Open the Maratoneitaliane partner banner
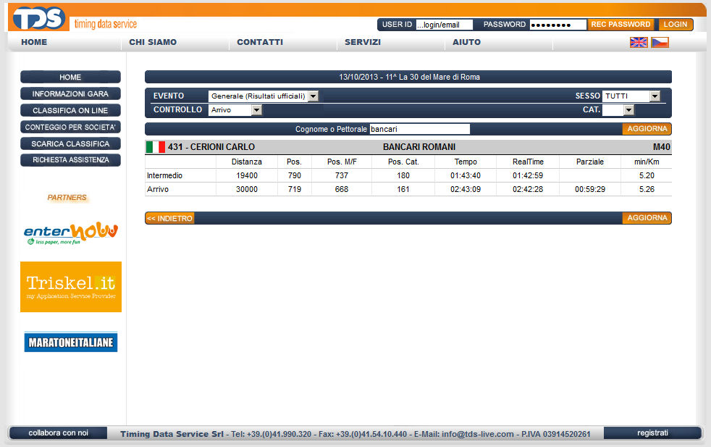This screenshot has height=447, width=711. point(71,342)
